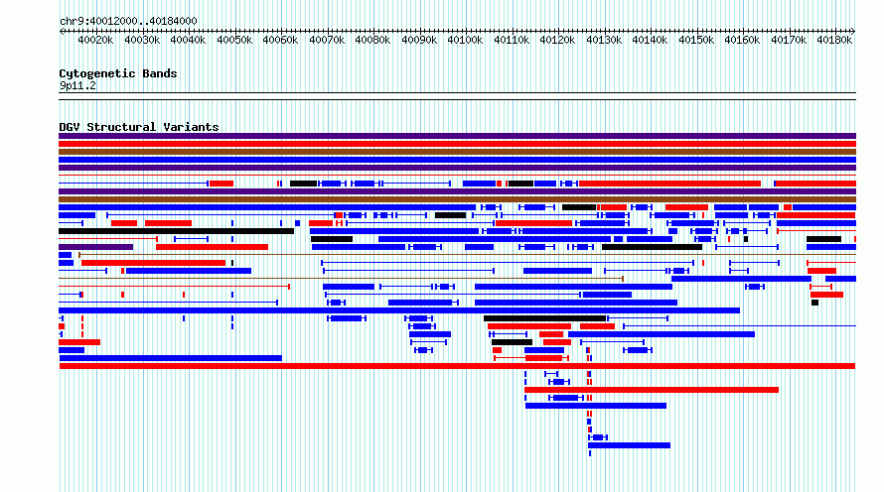Click the 40140k ruler label
Viewport: 884px width, 492px height.
click(x=650, y=40)
